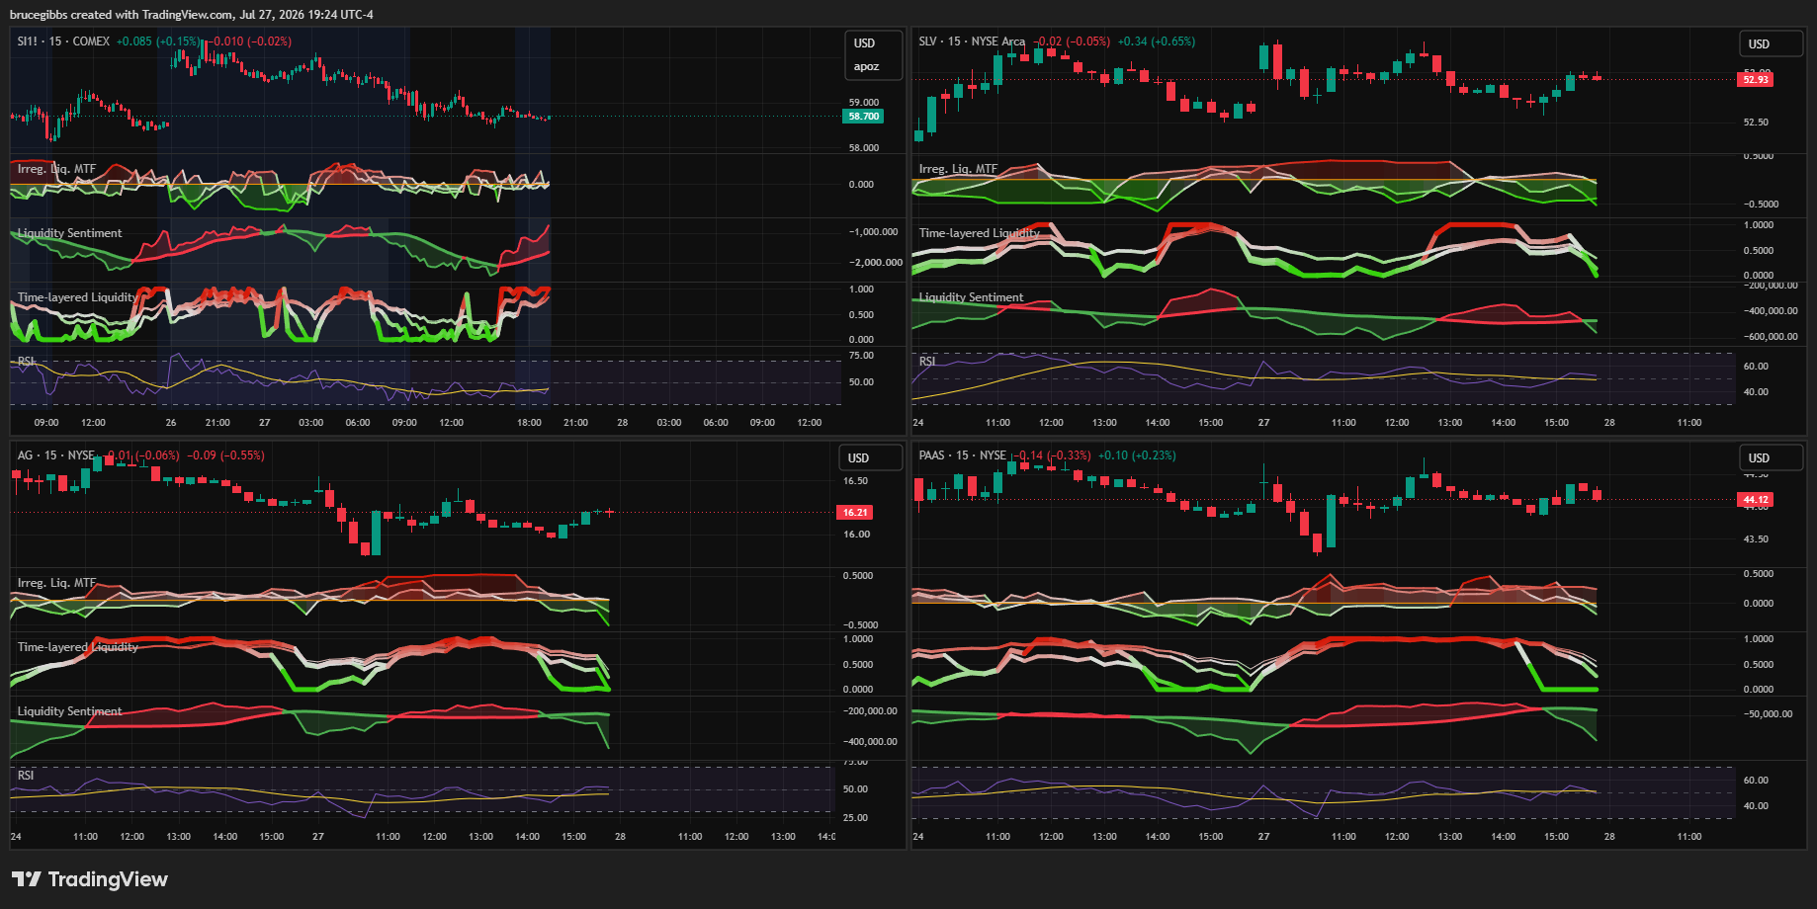Click the +0.085 (+0.15%) change on SI1! chart

(x=158, y=41)
